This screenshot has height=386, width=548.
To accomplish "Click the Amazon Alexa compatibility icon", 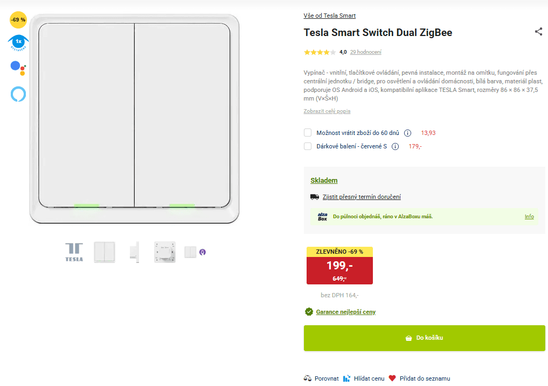I will click(18, 94).
